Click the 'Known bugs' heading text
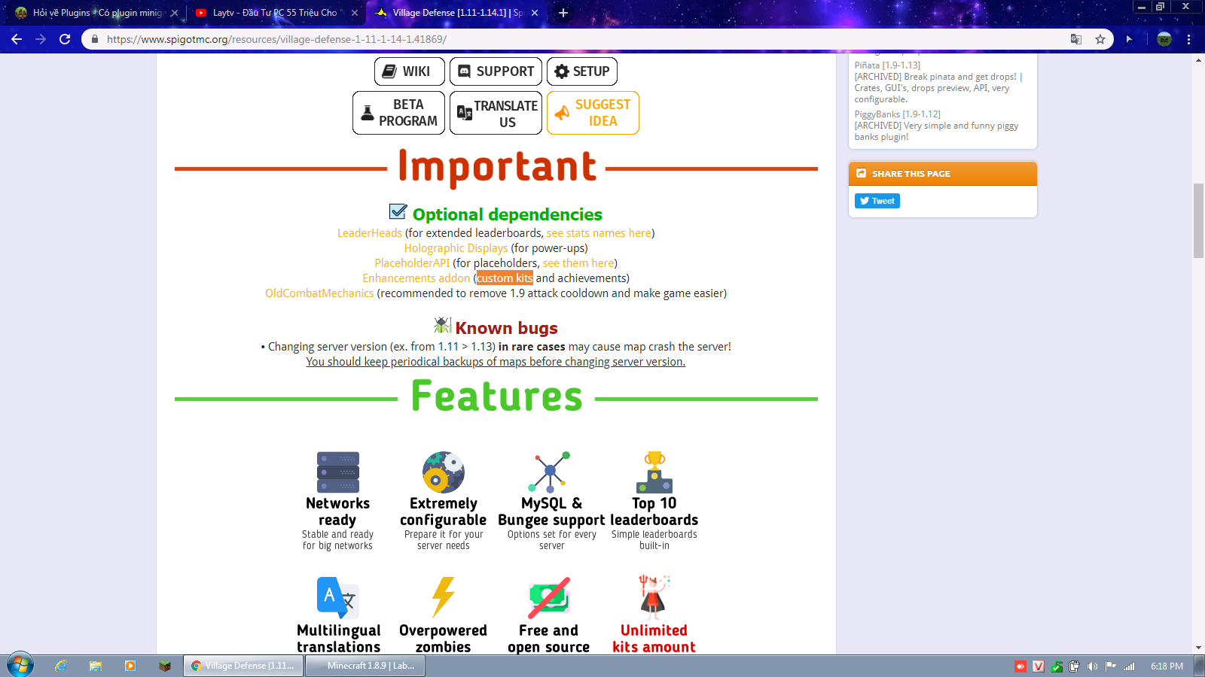Viewport: 1205px width, 677px height. tap(506, 328)
